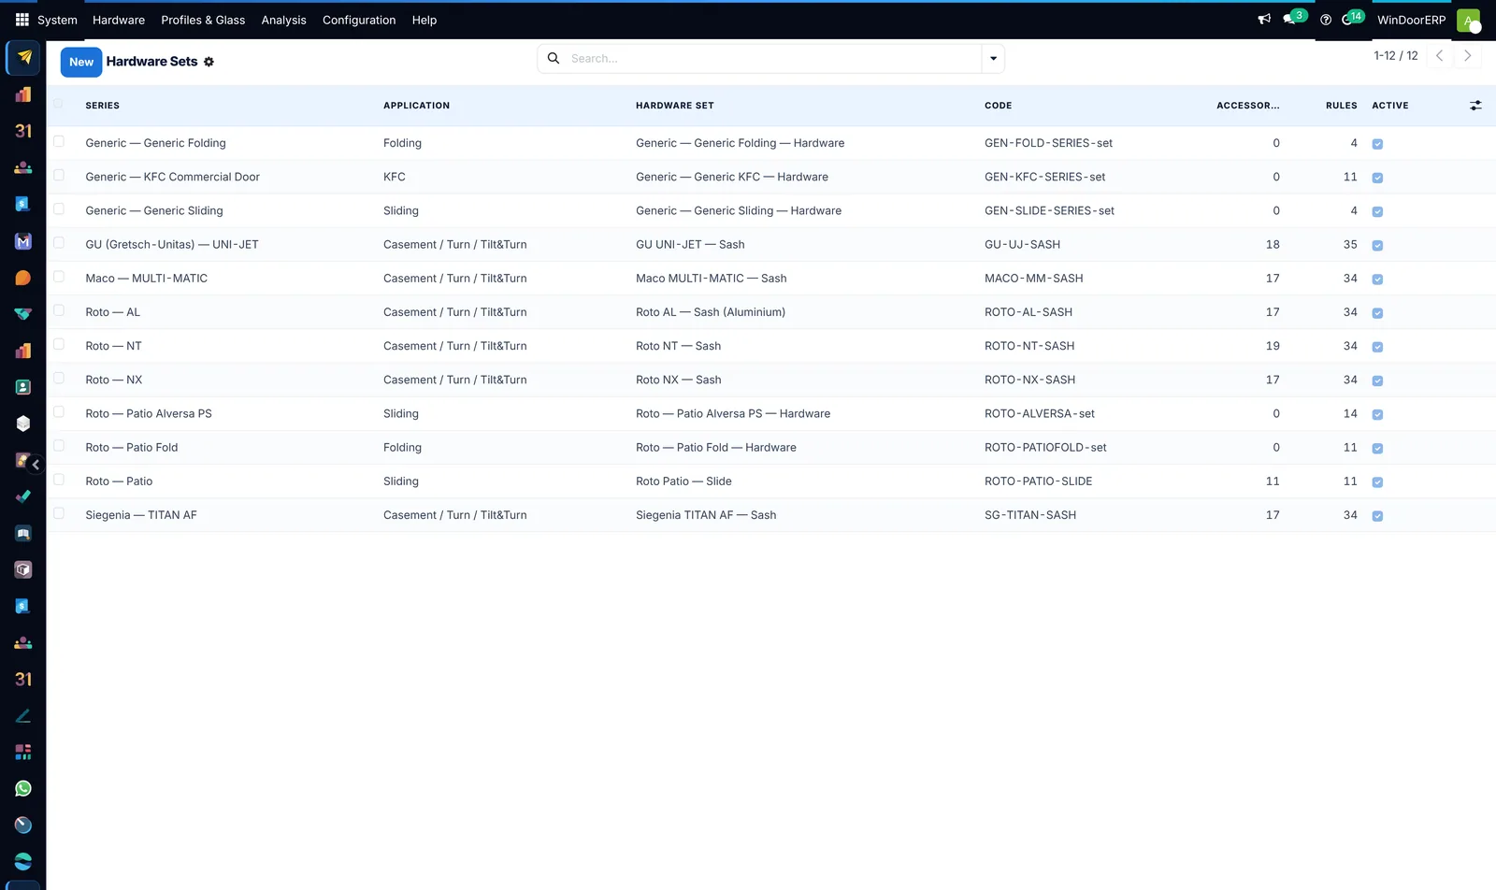Click the KFC application cell
Viewport: 1496px width, 890px height.
(x=395, y=177)
